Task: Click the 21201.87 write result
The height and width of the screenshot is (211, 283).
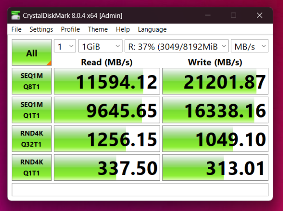Action: [215, 81]
